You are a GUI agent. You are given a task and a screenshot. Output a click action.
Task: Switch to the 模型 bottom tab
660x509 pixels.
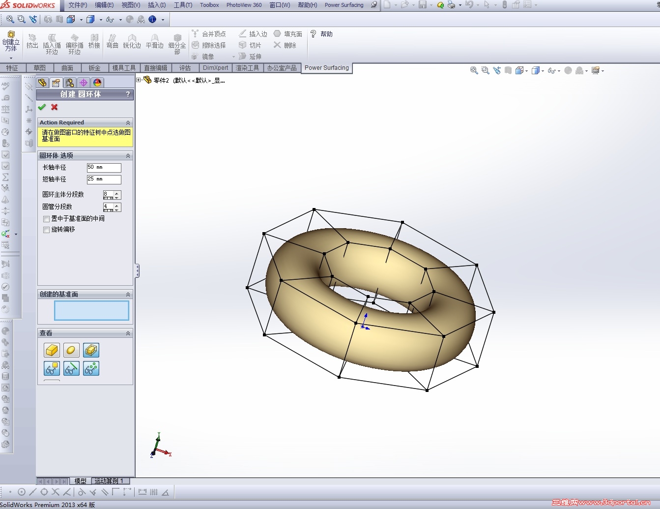click(x=80, y=481)
